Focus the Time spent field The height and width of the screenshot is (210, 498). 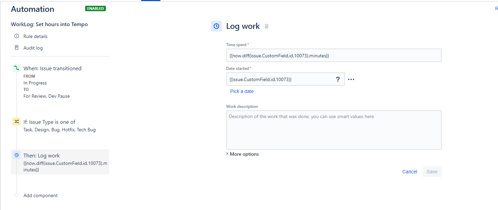tap(334, 56)
